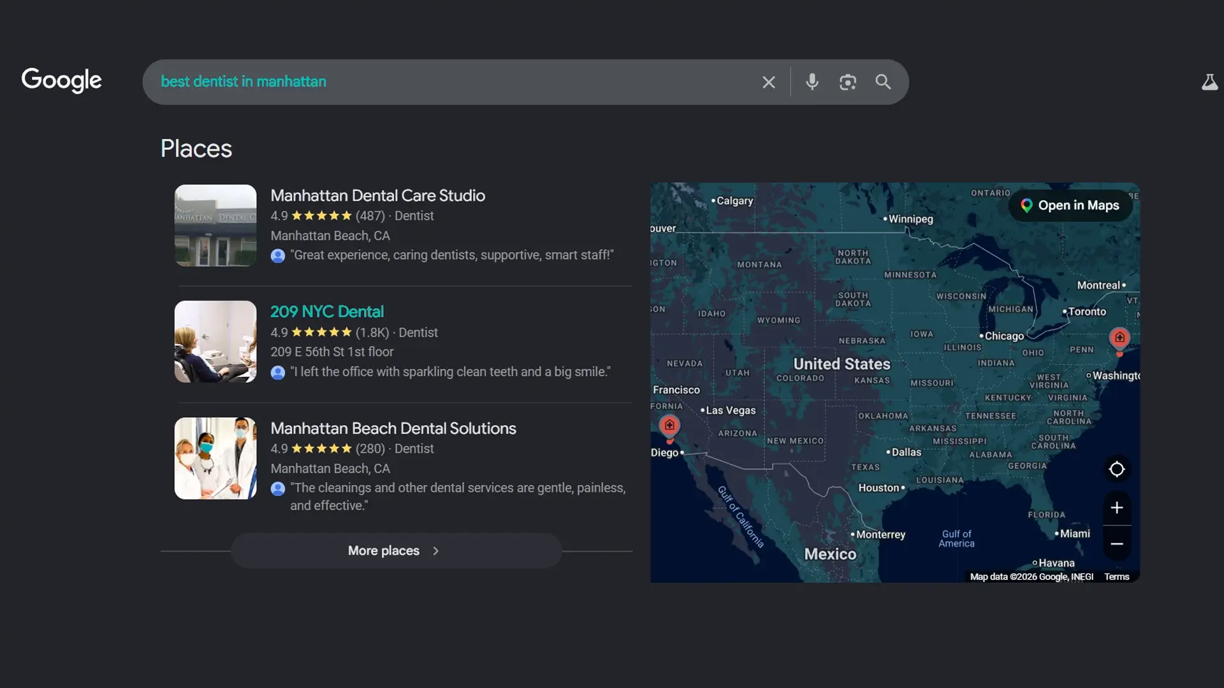Select the red map pin near California
The width and height of the screenshot is (1224, 688).
[x=669, y=426]
